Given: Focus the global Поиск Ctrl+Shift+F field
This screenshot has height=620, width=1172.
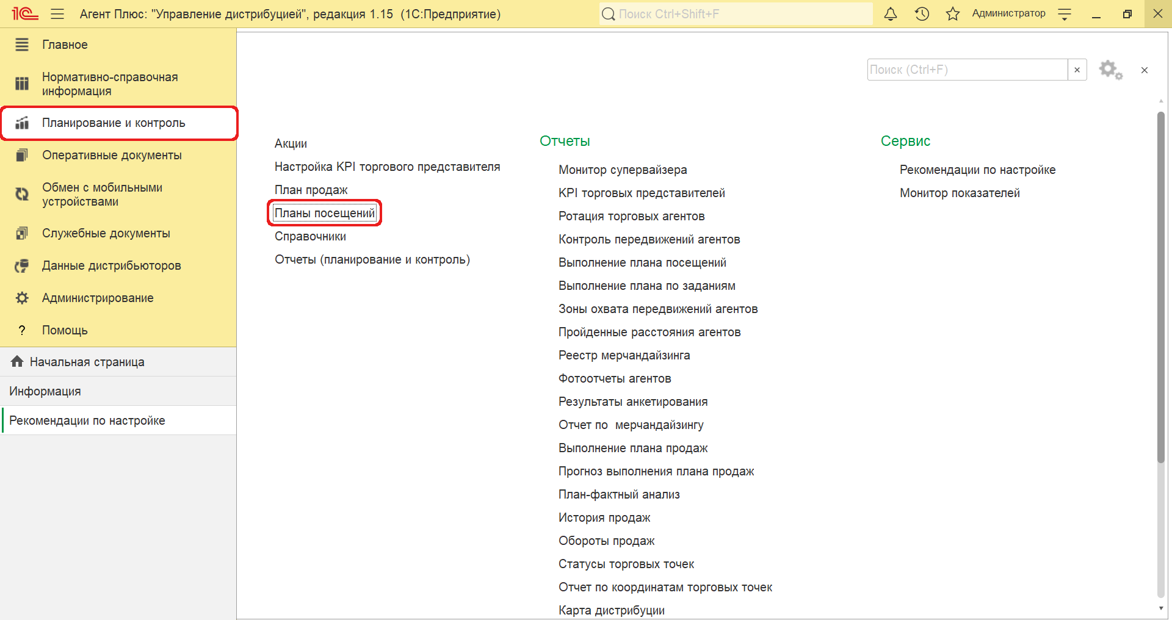Looking at the screenshot, I should point(736,13).
